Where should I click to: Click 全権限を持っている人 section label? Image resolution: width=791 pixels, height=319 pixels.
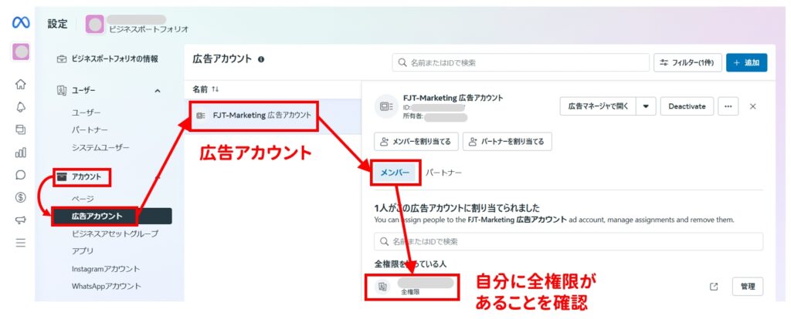pos(410,264)
